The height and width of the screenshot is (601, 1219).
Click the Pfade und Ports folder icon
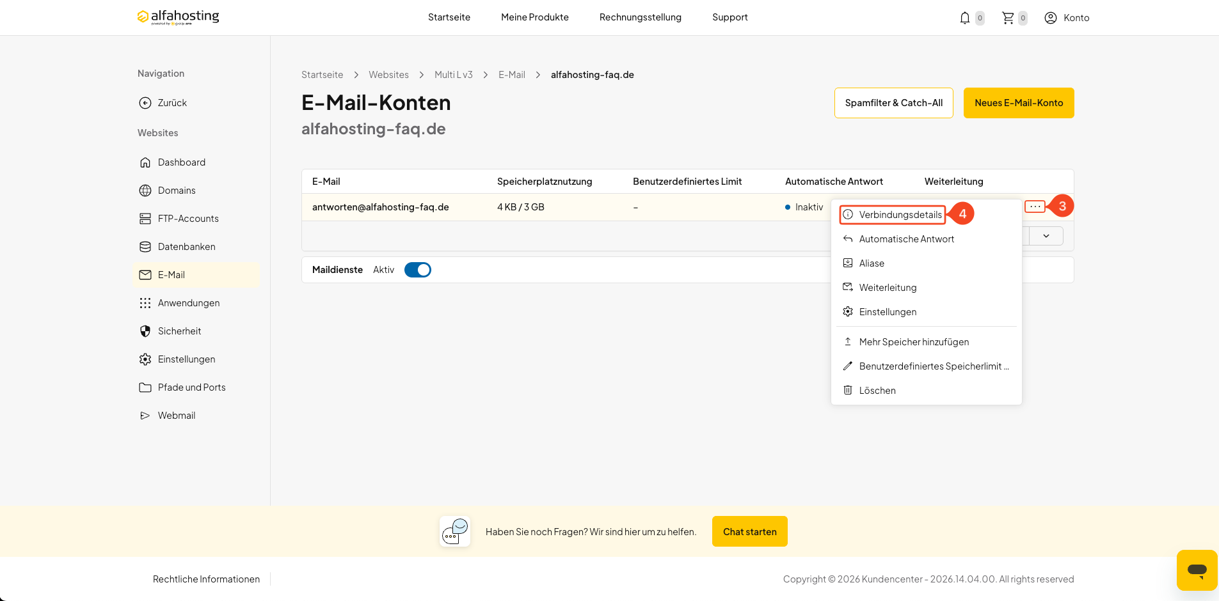click(145, 387)
